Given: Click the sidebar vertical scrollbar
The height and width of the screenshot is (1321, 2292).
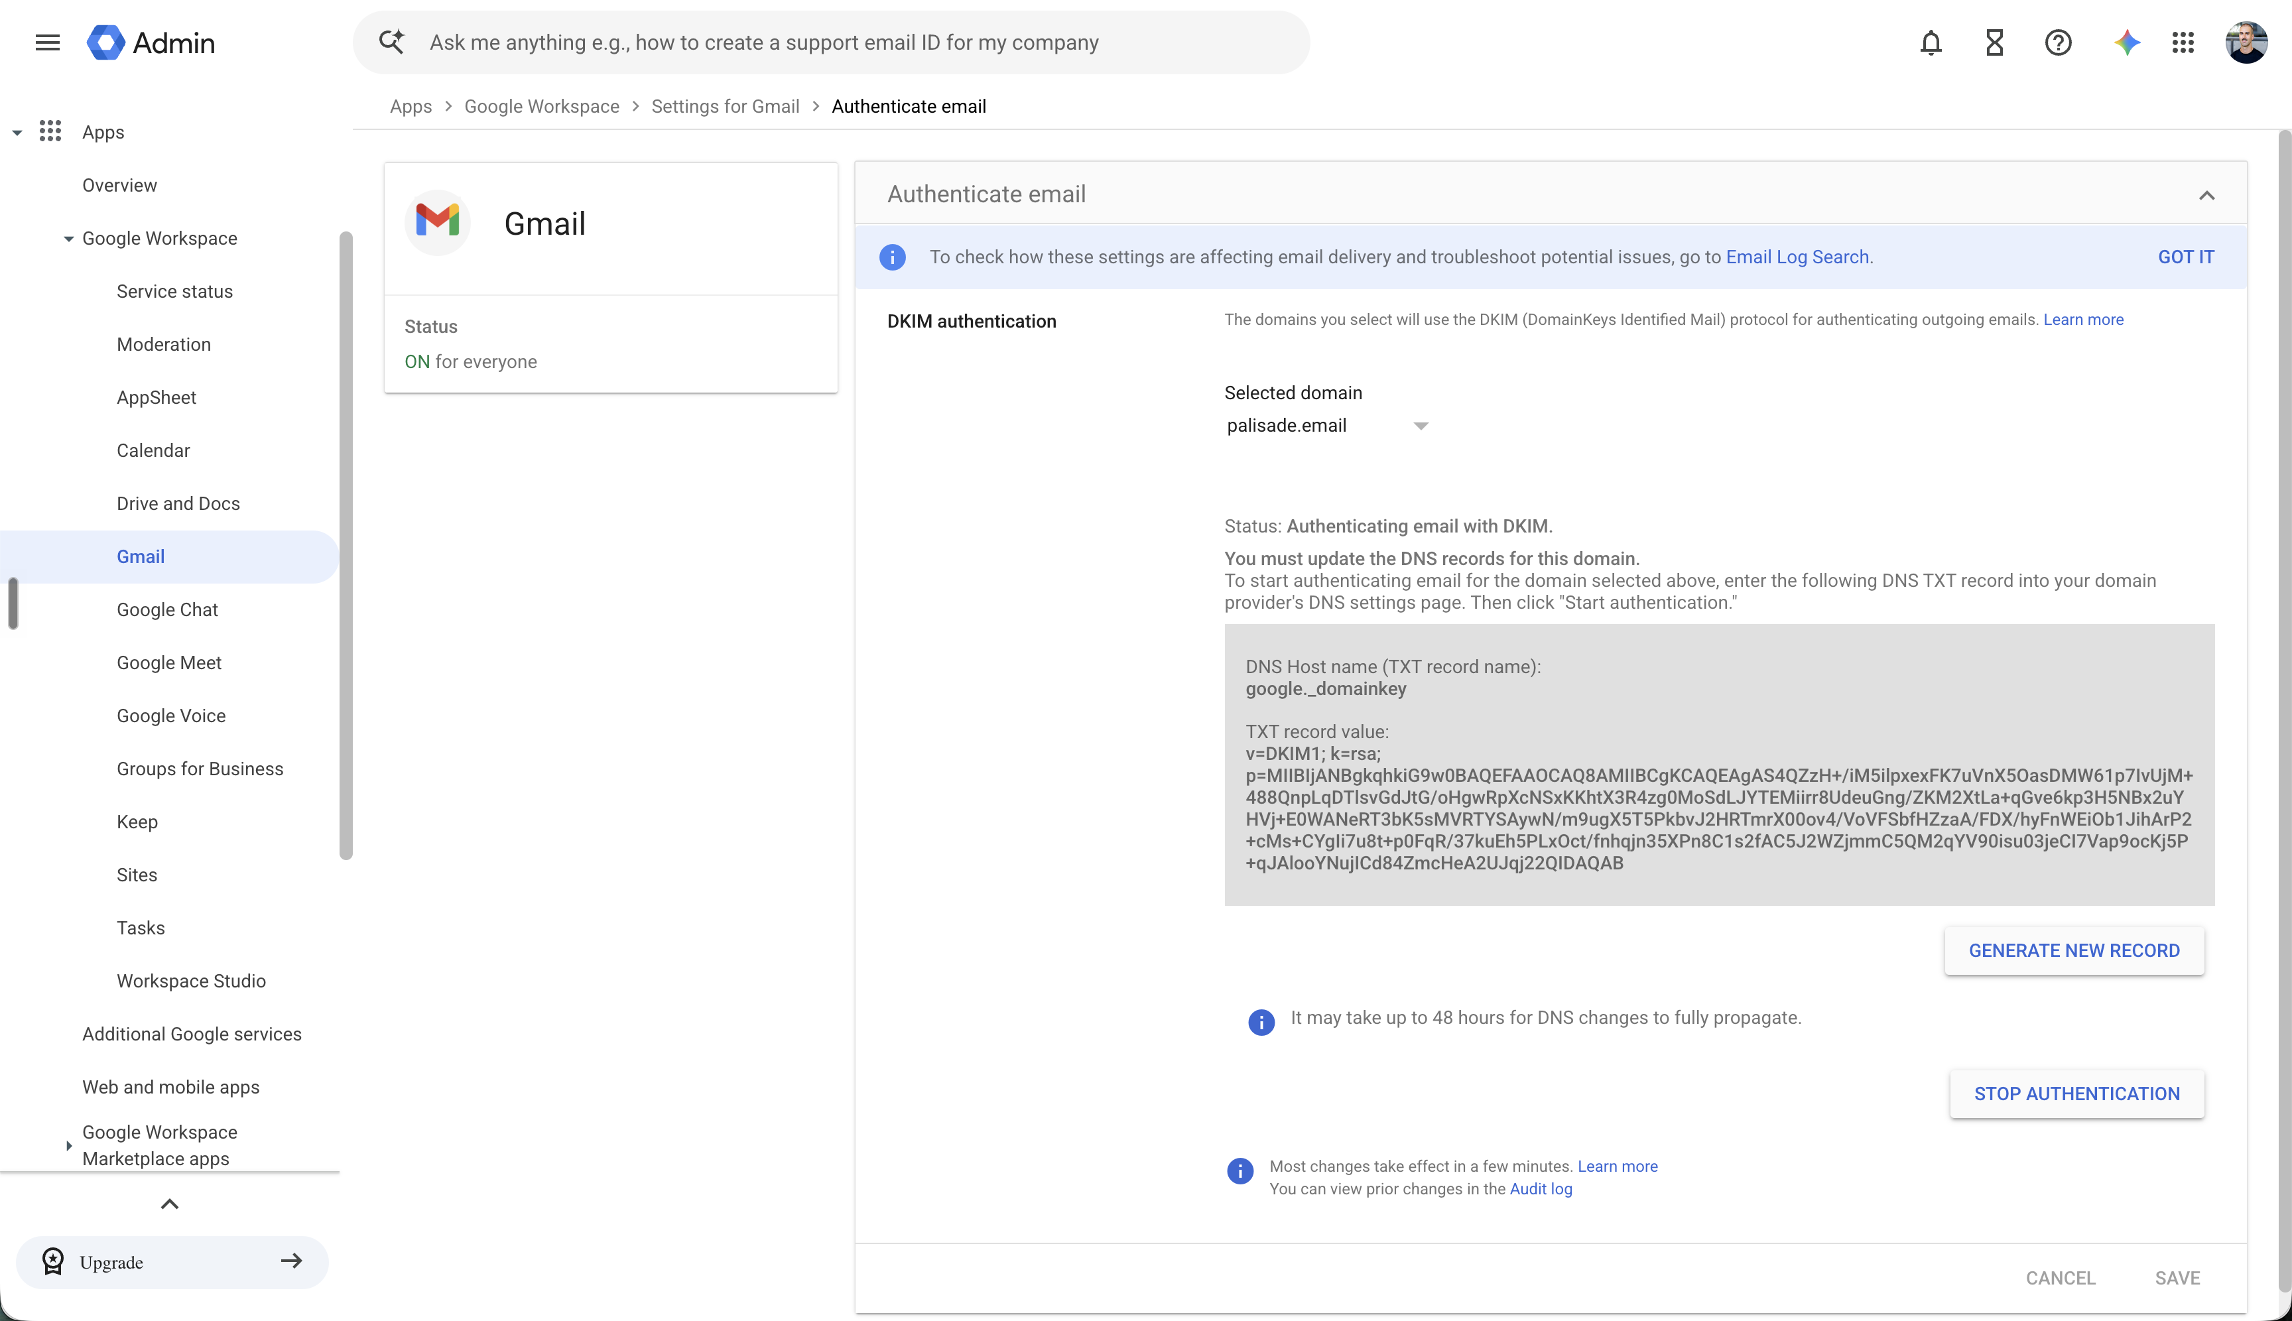Looking at the screenshot, I should (x=346, y=545).
